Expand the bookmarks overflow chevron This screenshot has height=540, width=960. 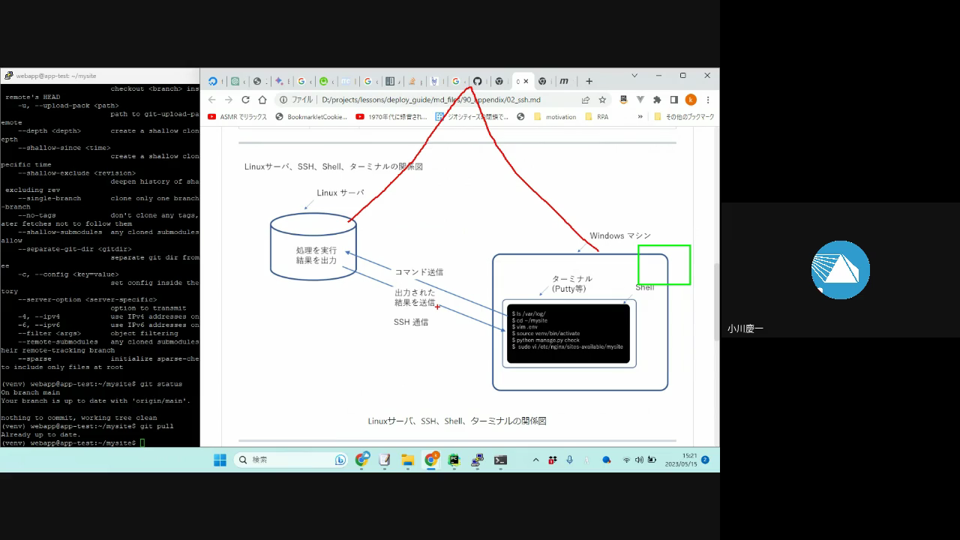click(640, 117)
